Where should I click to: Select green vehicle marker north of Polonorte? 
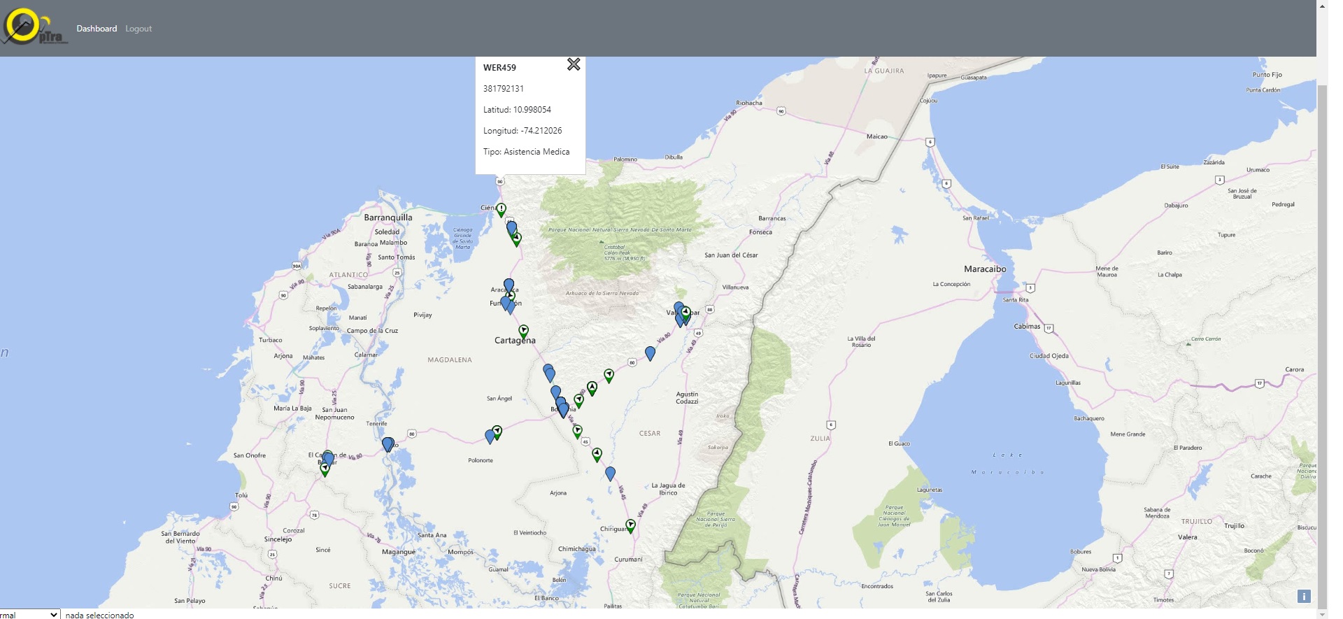point(497,432)
